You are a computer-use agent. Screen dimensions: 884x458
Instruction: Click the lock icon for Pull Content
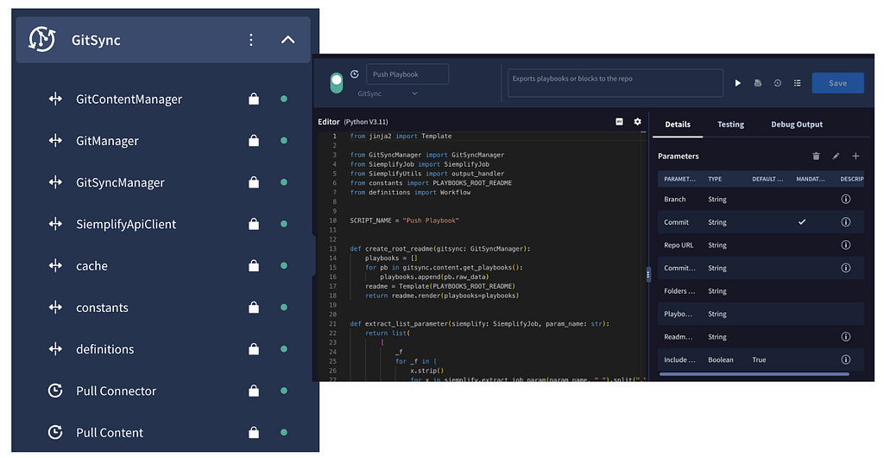tap(254, 432)
